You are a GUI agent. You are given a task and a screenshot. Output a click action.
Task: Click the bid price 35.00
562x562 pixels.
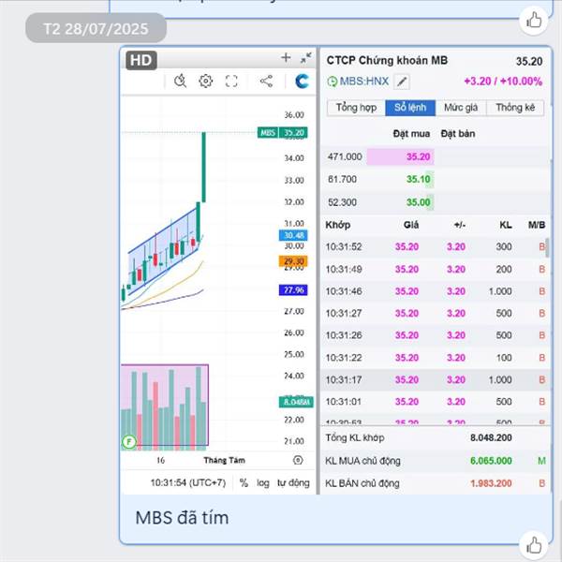418,202
